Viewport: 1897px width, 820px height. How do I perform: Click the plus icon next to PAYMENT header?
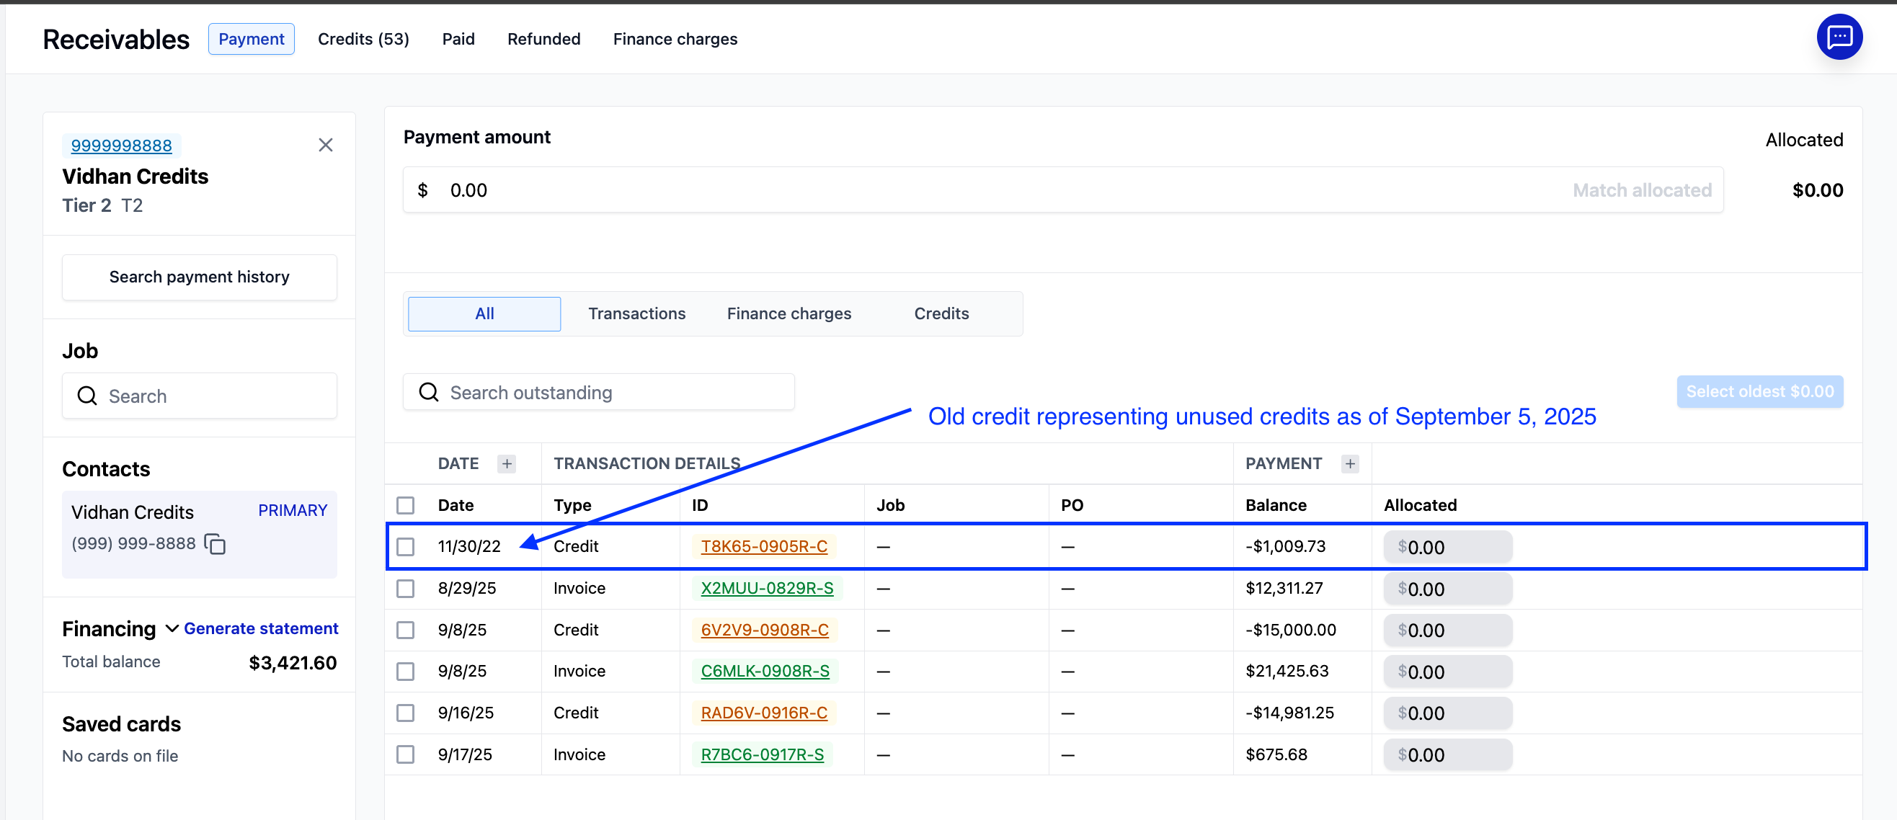1349,464
